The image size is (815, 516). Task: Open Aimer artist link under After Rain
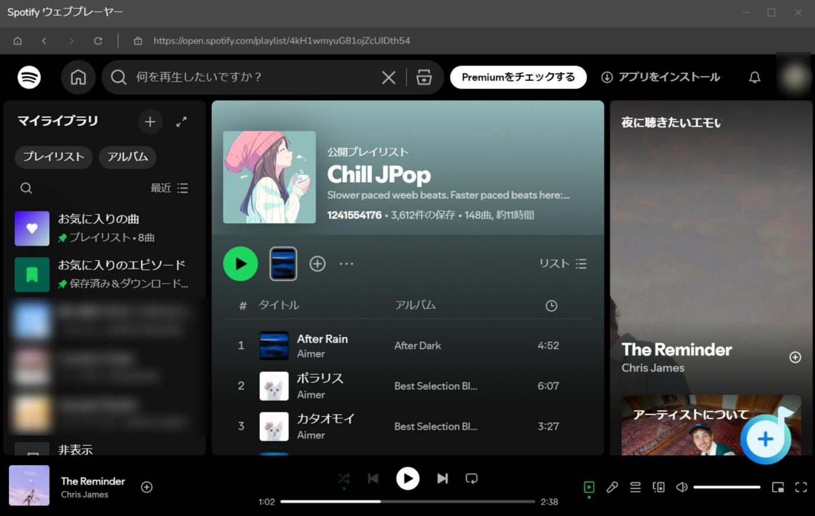(311, 354)
